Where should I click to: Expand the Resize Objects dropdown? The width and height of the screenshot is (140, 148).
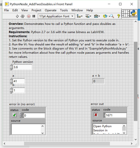click(x=97, y=16)
